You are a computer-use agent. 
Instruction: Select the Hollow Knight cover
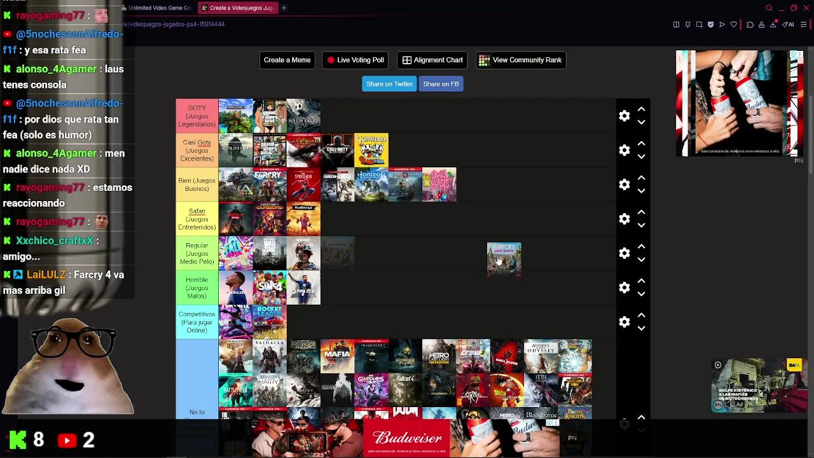click(x=303, y=116)
